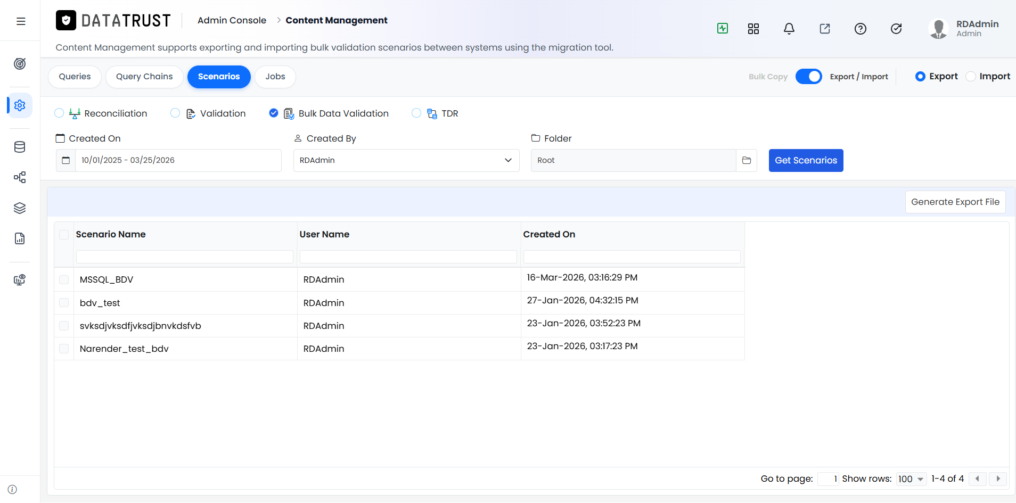This screenshot has width=1016, height=503.
Task: Click the DataTrust shield logo
Action: tap(66, 20)
